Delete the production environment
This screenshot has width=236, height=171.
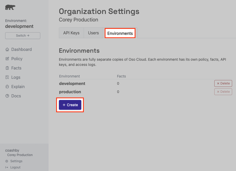coord(223,92)
